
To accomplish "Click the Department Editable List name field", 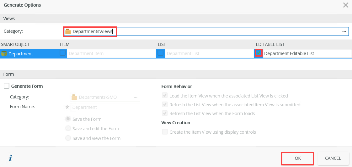I will pyautogui.click(x=307, y=53).
